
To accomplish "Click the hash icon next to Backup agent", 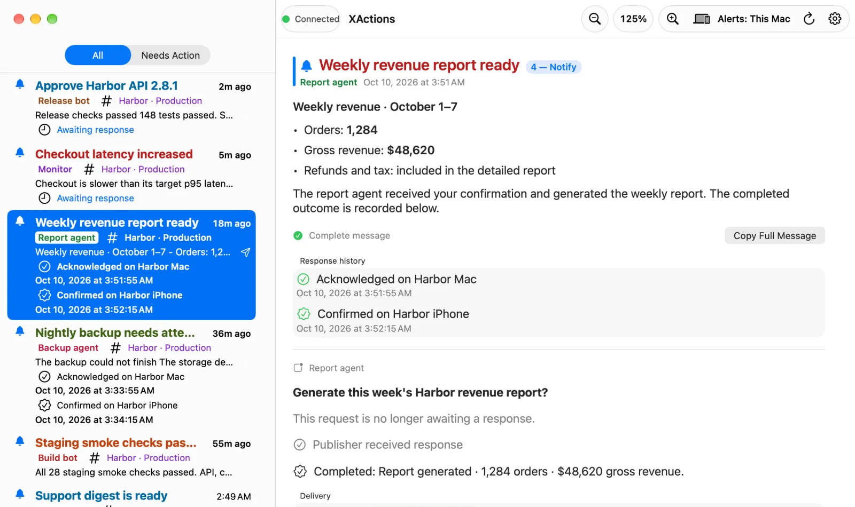I will point(115,348).
